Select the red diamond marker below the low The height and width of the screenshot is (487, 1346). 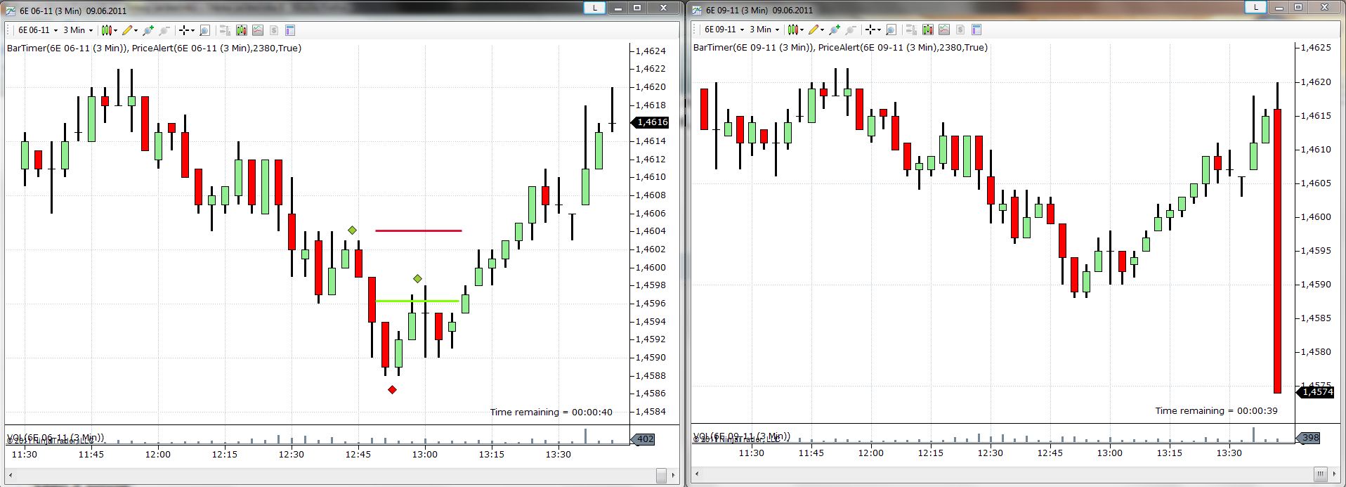(392, 389)
